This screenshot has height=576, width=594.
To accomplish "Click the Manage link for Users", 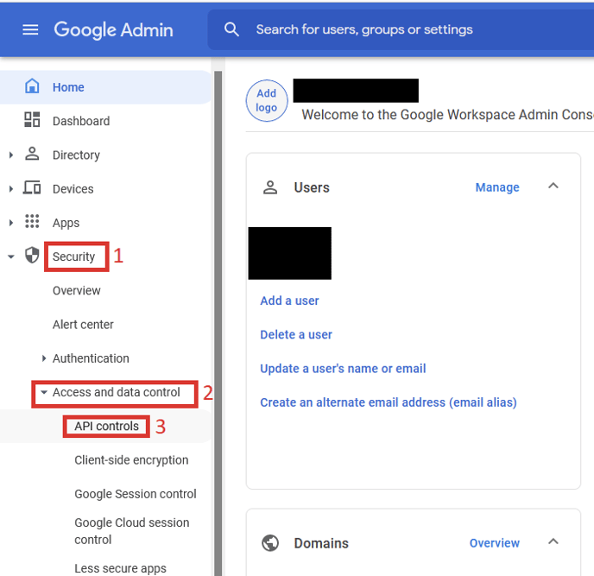I will [x=497, y=187].
